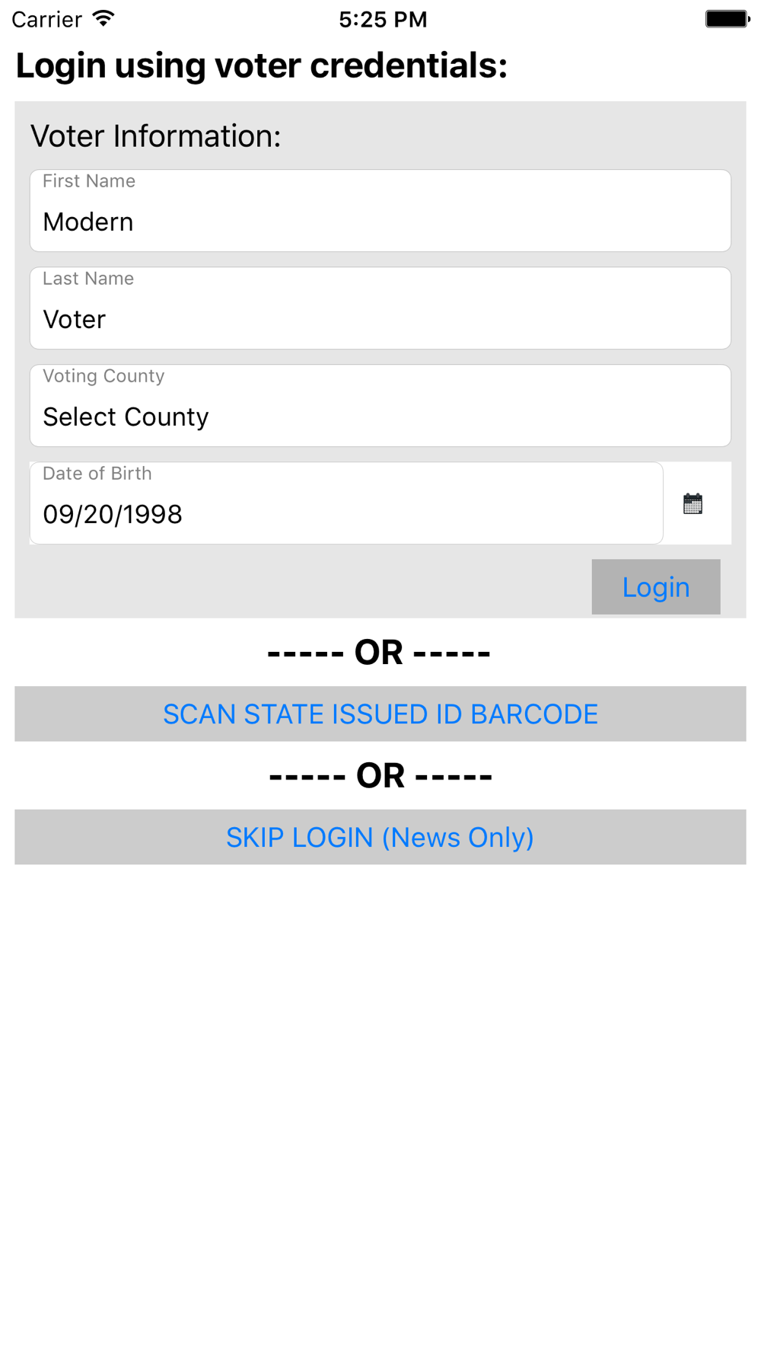Click the 09/20/1998 date value
The height and width of the screenshot is (1354, 761).
(x=113, y=515)
